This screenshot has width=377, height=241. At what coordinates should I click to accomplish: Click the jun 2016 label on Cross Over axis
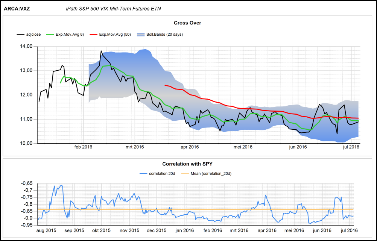coord(298,147)
